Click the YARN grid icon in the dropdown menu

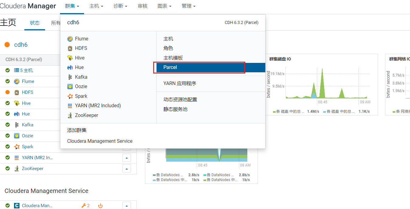pyautogui.click(x=70, y=106)
